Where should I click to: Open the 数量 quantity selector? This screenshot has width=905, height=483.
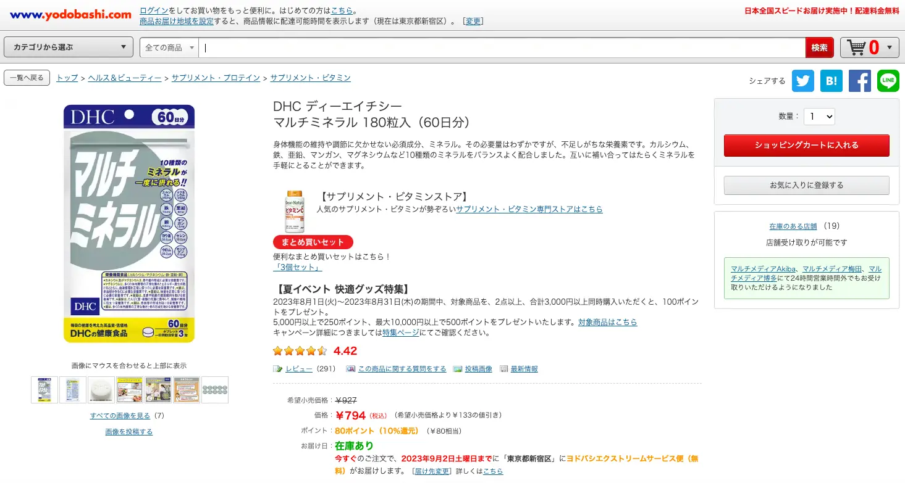tap(819, 116)
